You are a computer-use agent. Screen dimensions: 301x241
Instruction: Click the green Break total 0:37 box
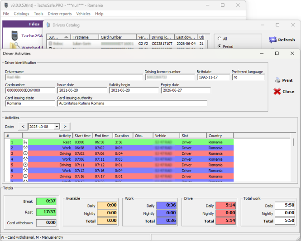pyautogui.click(x=46, y=201)
